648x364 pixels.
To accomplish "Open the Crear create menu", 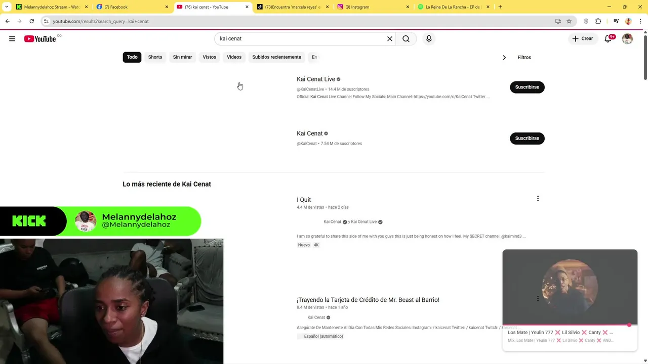I will pos(583,39).
